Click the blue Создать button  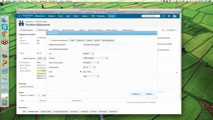coord(112,16)
